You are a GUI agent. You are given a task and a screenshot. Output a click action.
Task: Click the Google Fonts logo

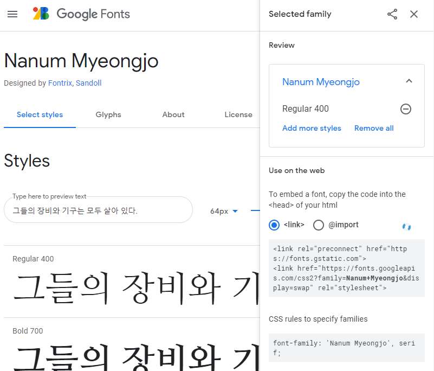pyautogui.click(x=81, y=14)
